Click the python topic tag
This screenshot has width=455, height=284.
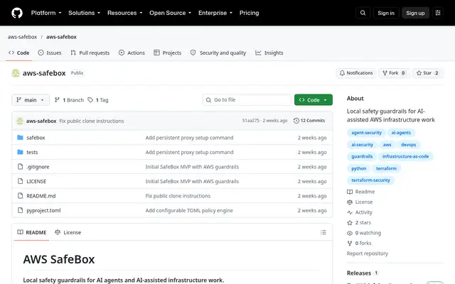(x=358, y=168)
